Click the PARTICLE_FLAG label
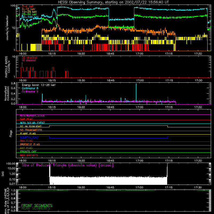This screenshot has height=214, width=214. (x=30, y=144)
